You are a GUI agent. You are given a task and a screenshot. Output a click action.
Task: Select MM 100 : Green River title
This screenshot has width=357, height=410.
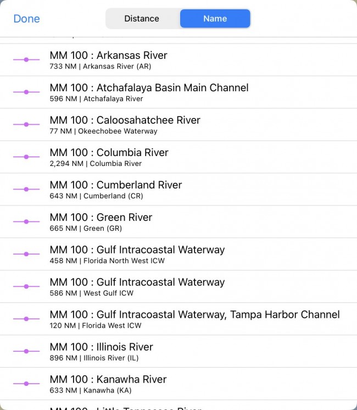(x=101, y=218)
